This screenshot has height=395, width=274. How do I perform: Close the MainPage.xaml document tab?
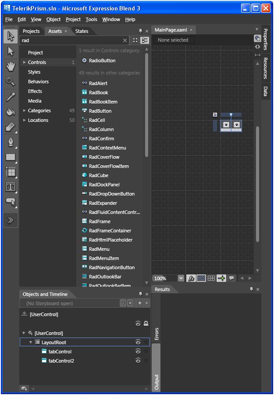tap(191, 30)
